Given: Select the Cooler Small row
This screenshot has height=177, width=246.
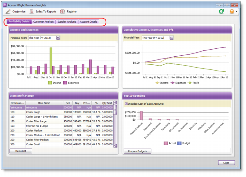Looking at the screenshot, I should point(61,144).
